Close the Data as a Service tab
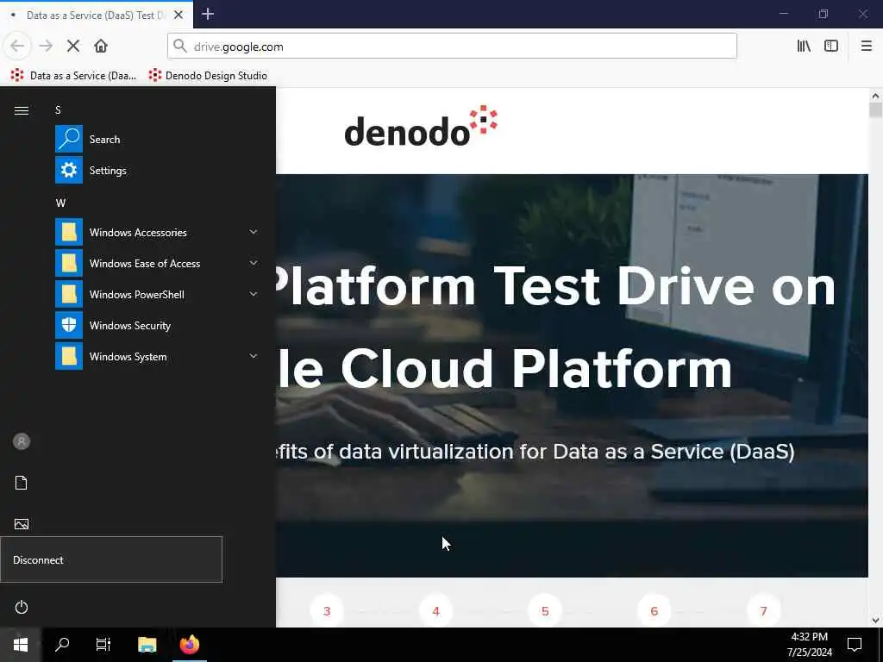 (178, 15)
